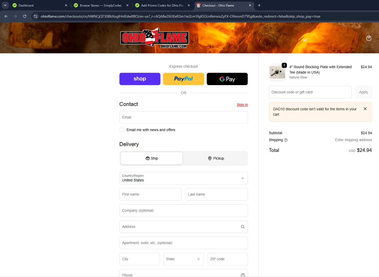Viewport: 379px width, 277px height.
Task: Go back in the browser
Action: 6,16
